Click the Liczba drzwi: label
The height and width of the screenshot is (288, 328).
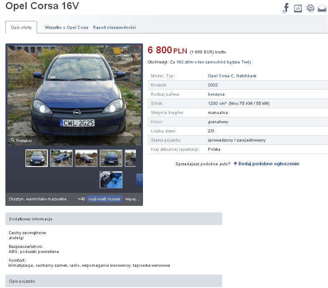[x=163, y=131]
